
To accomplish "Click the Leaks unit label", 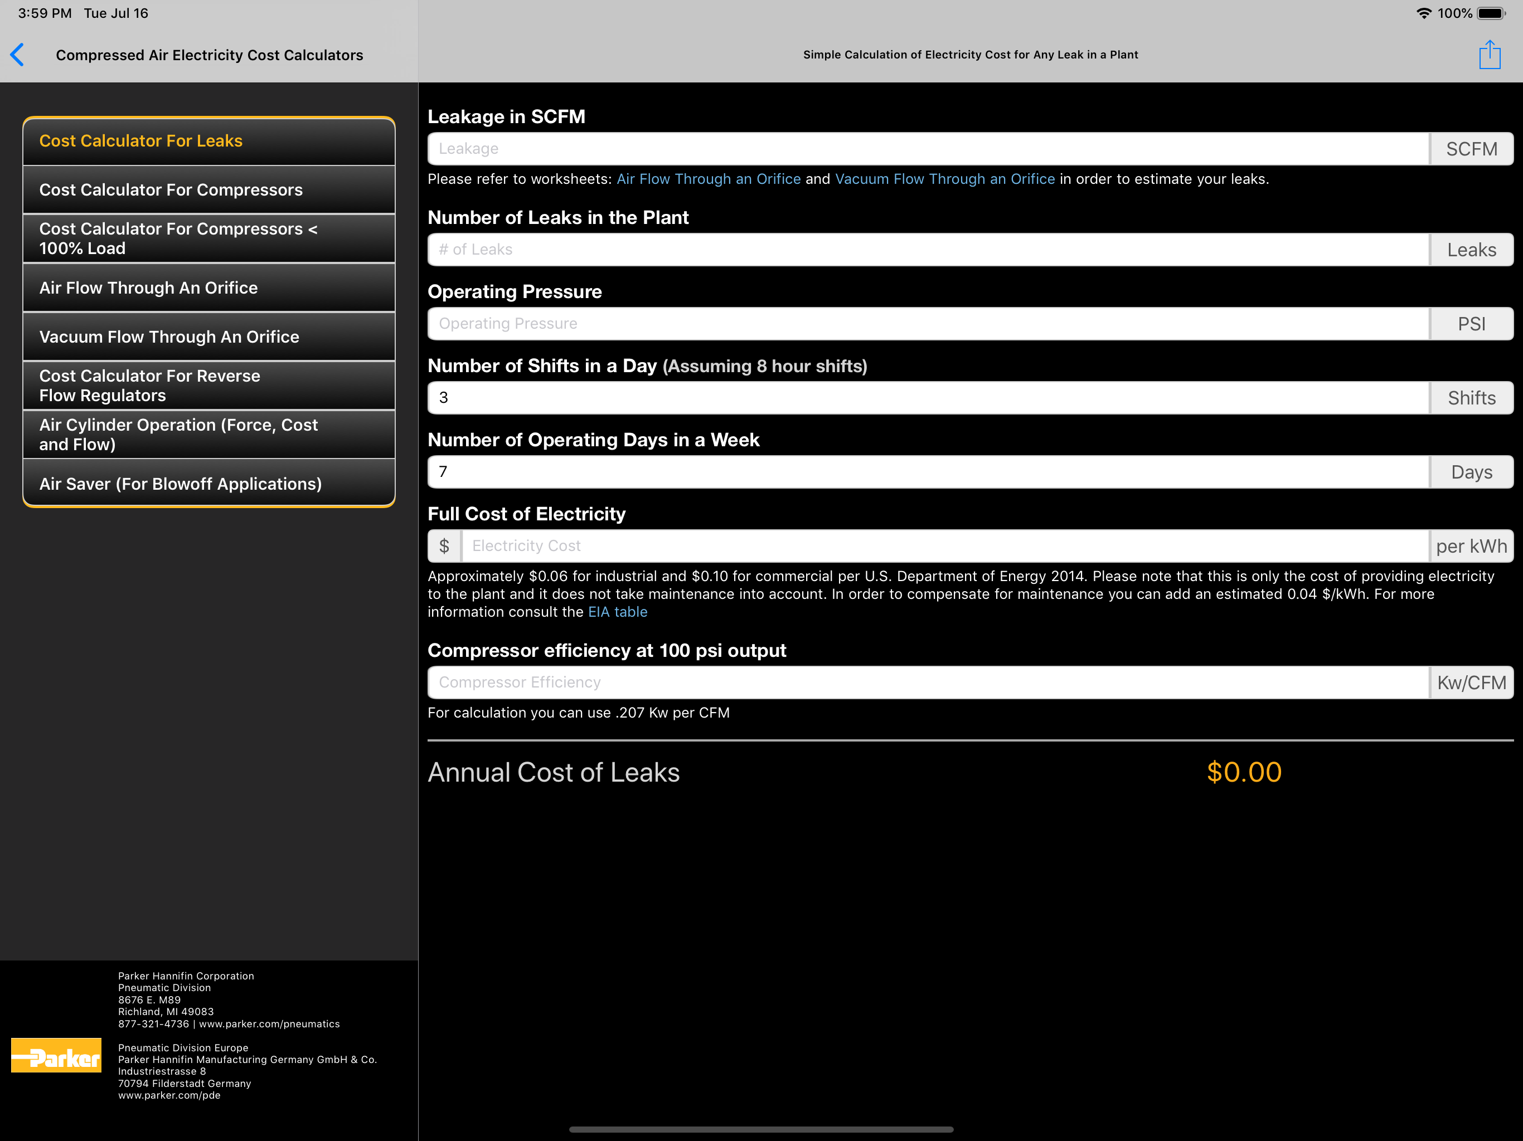I will (x=1471, y=250).
